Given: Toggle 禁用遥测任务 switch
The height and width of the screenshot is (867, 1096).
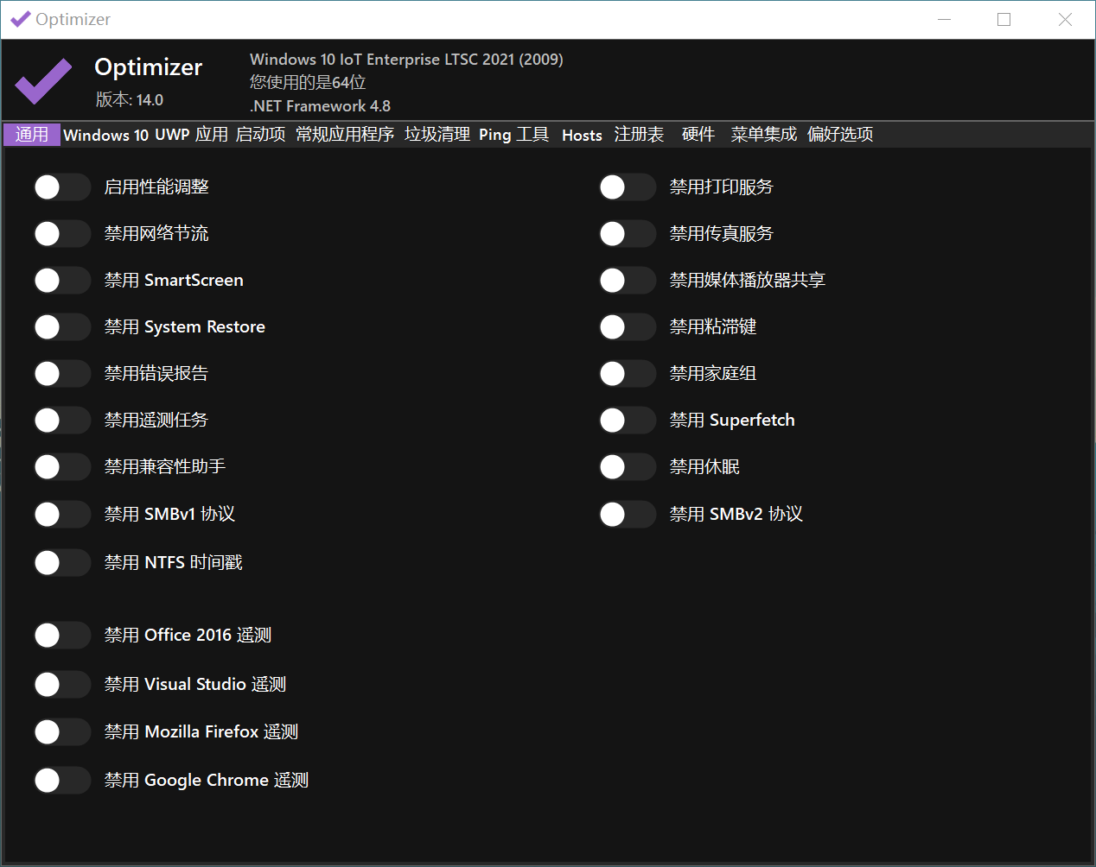Looking at the screenshot, I should (62, 421).
